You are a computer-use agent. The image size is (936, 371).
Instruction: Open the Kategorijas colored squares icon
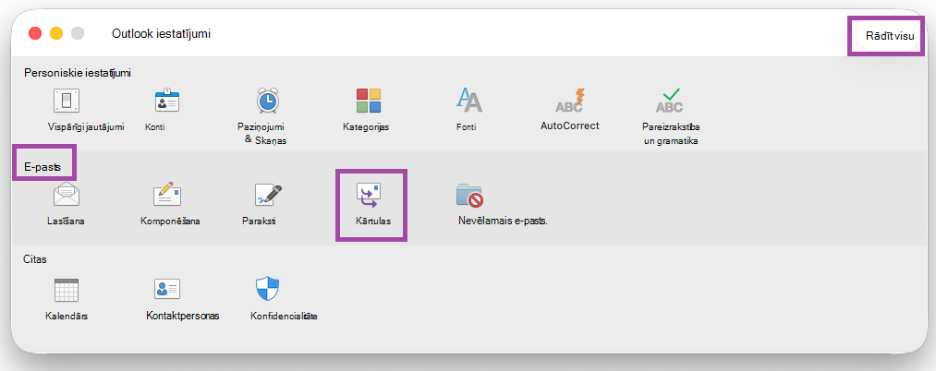[x=369, y=101]
